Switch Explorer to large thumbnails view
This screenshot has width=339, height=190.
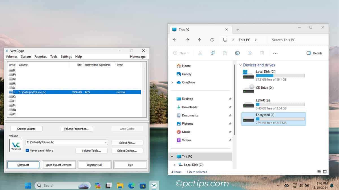325,171
